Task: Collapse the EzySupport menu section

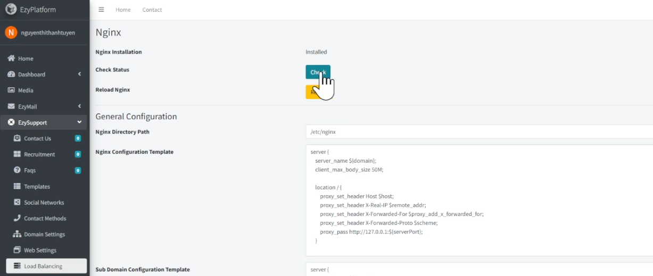Action: click(79, 122)
